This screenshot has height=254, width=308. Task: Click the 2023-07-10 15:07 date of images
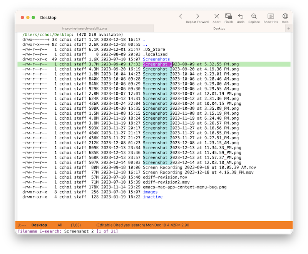click(121, 192)
